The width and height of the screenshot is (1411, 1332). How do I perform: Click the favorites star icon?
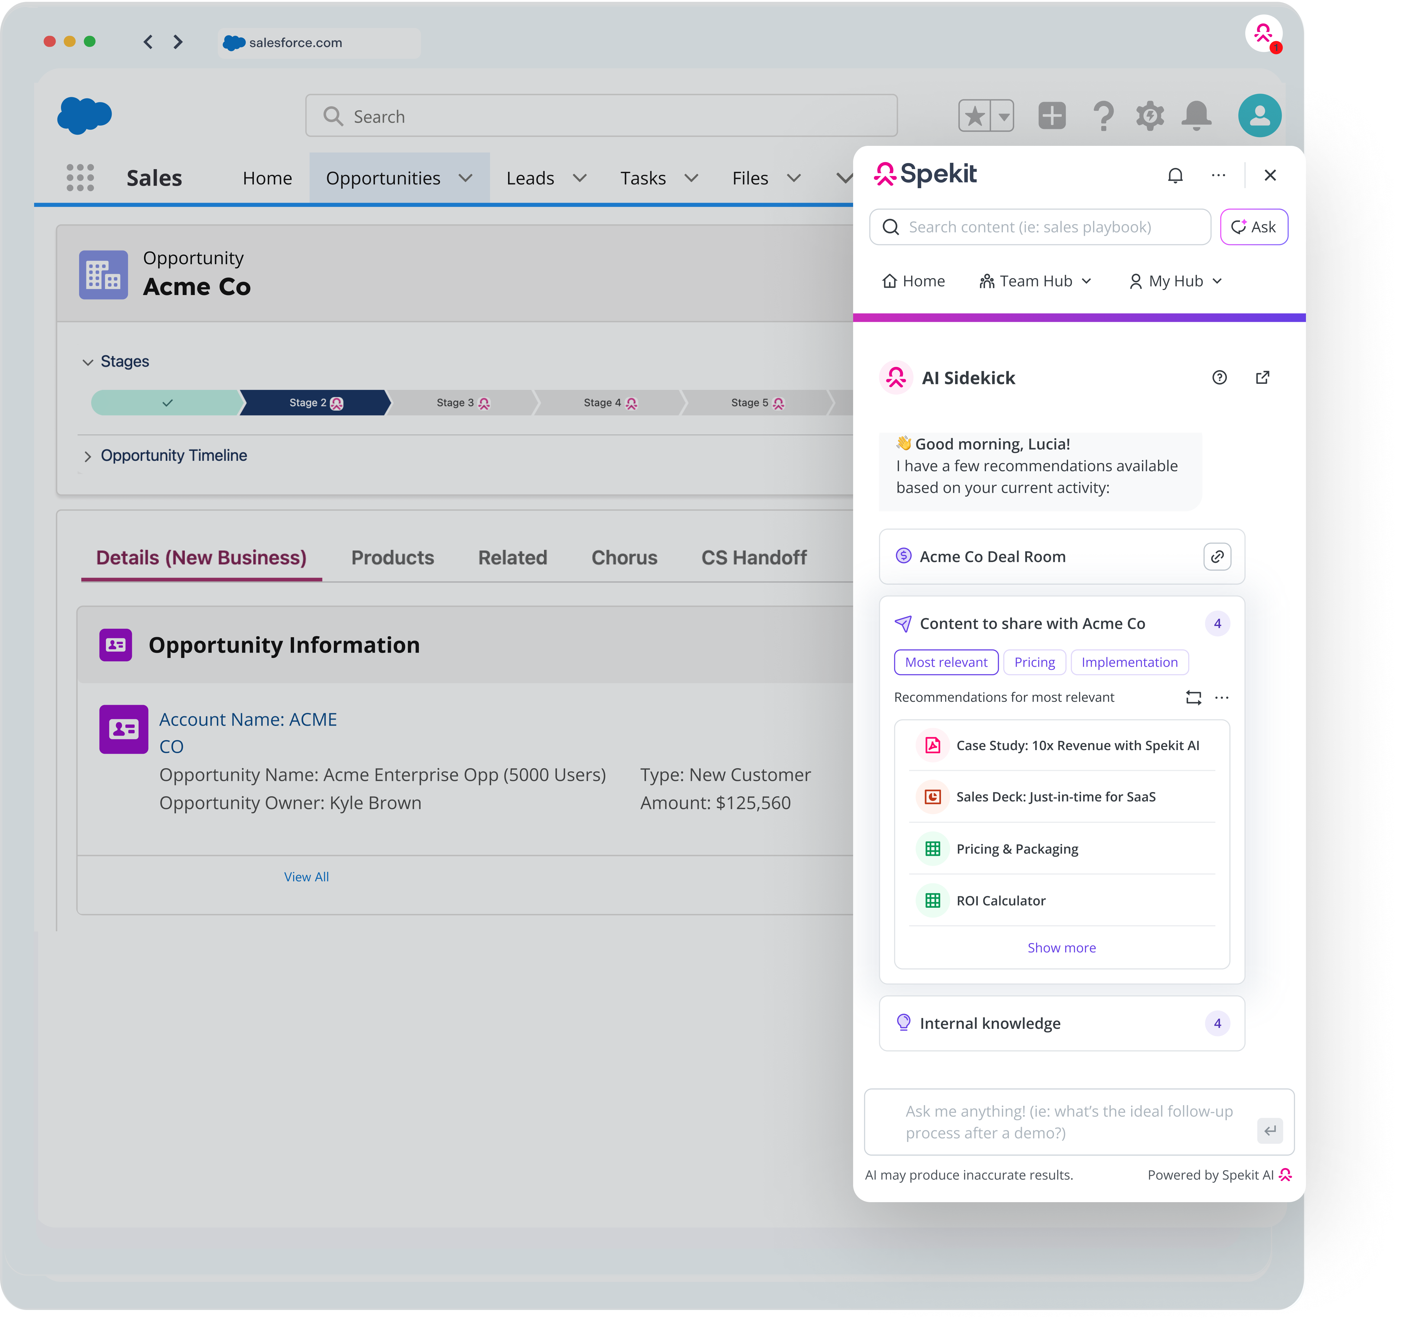point(975,116)
